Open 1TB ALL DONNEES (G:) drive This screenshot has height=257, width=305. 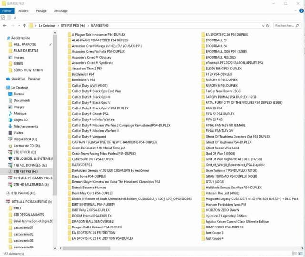pos(30,165)
